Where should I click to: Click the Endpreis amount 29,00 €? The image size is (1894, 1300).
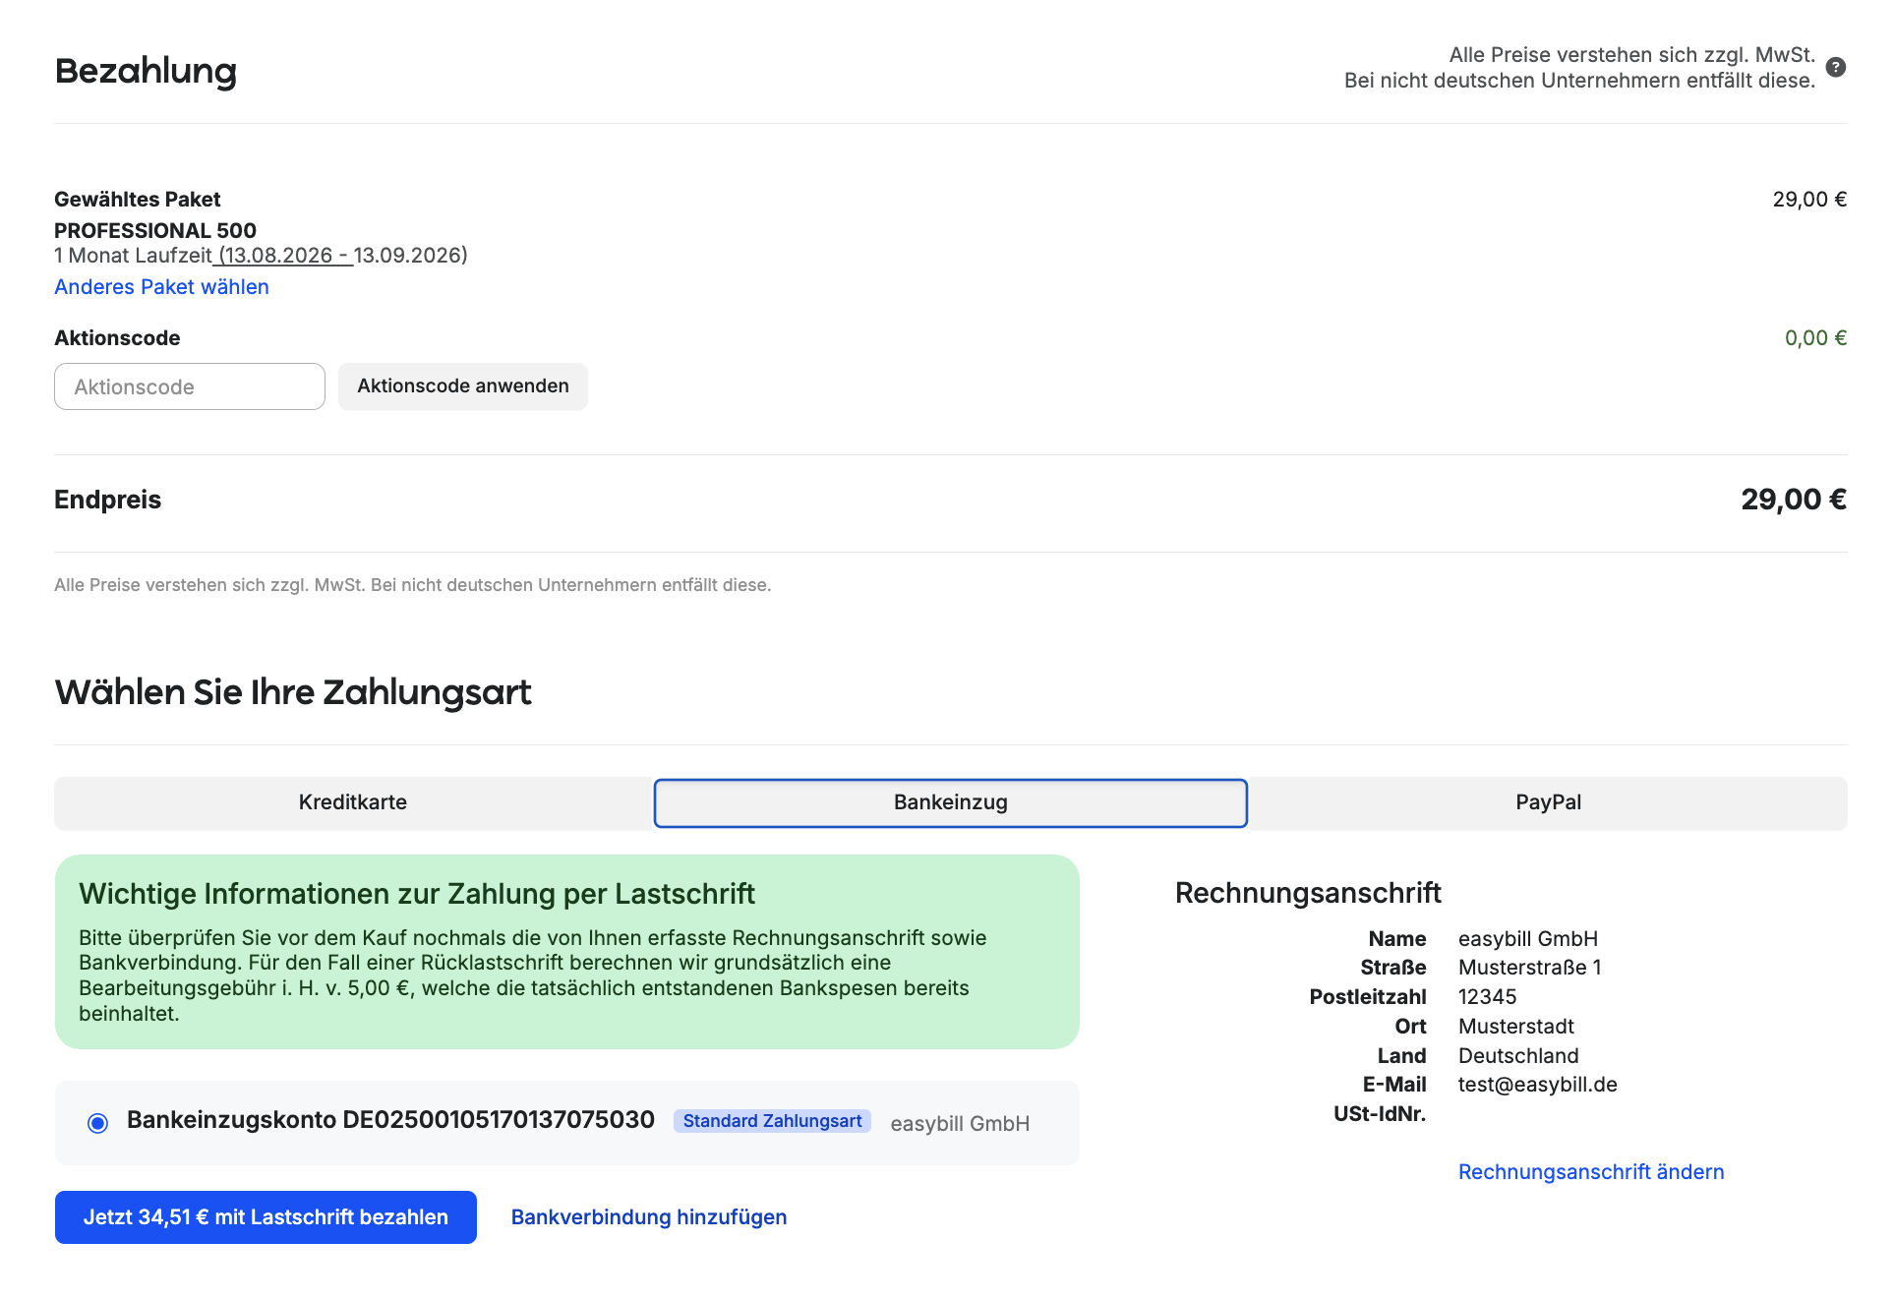click(x=1794, y=500)
